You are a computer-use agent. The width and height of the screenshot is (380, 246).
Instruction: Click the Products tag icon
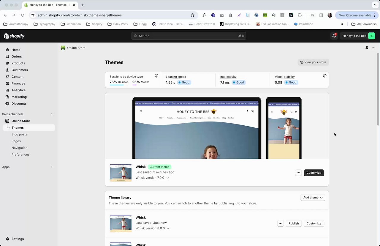tap(7, 63)
